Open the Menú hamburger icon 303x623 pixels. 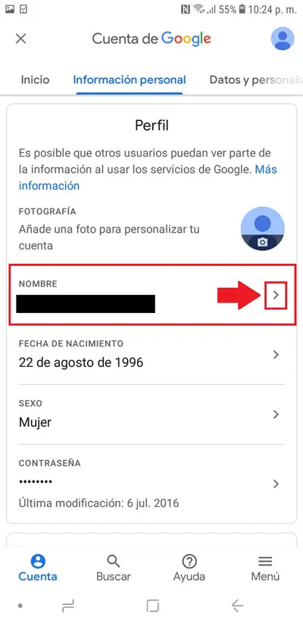click(265, 562)
